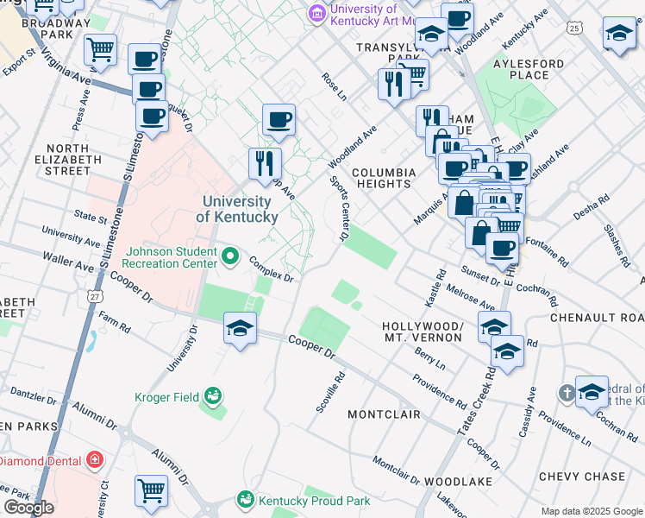Click the CHEVY CHASE neighborhood label

coord(582,477)
